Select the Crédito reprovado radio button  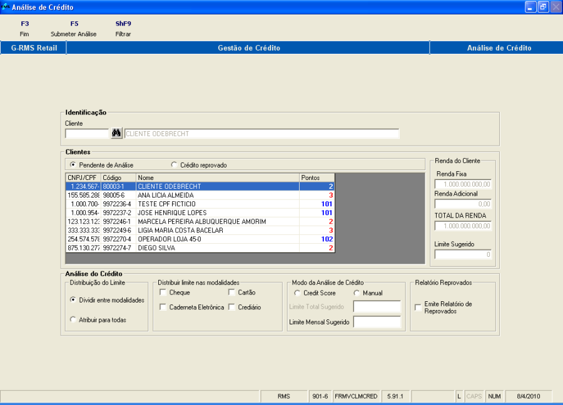[x=173, y=164]
